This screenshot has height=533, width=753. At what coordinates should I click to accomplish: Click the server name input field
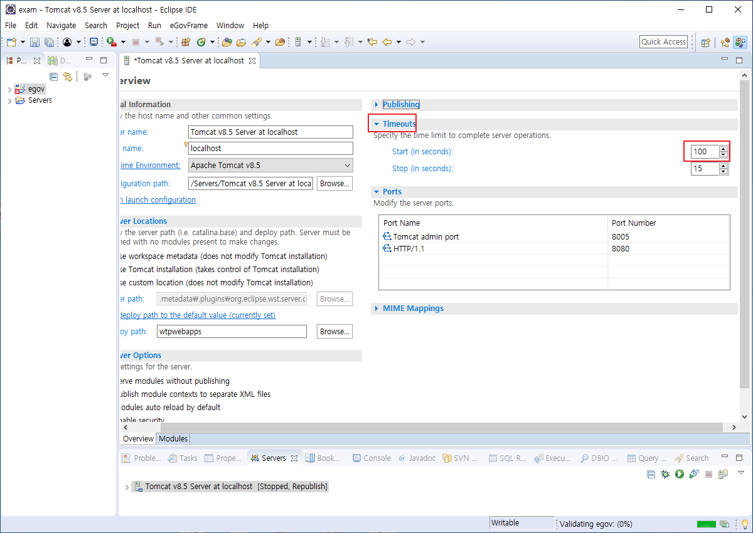click(x=270, y=132)
